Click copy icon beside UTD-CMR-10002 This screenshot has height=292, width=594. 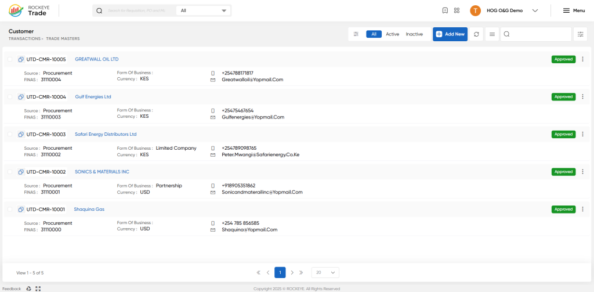[21, 172]
